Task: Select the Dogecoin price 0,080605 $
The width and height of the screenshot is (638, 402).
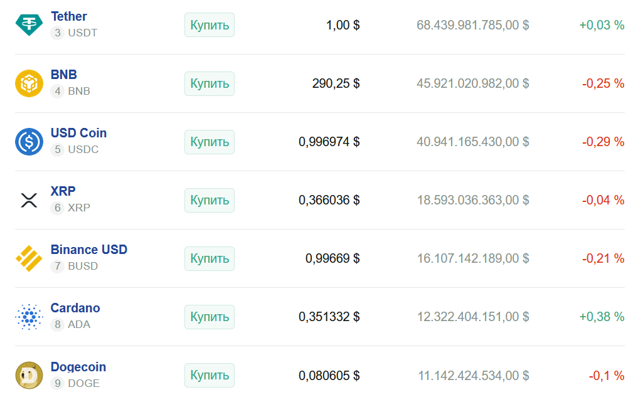Action: coord(329,375)
